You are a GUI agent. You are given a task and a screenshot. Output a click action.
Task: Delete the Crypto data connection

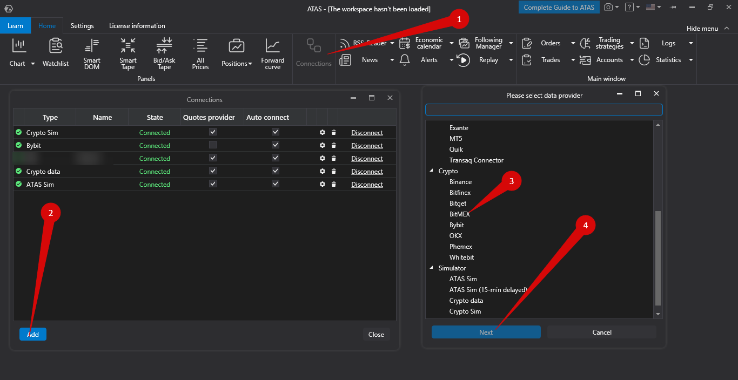pos(333,171)
